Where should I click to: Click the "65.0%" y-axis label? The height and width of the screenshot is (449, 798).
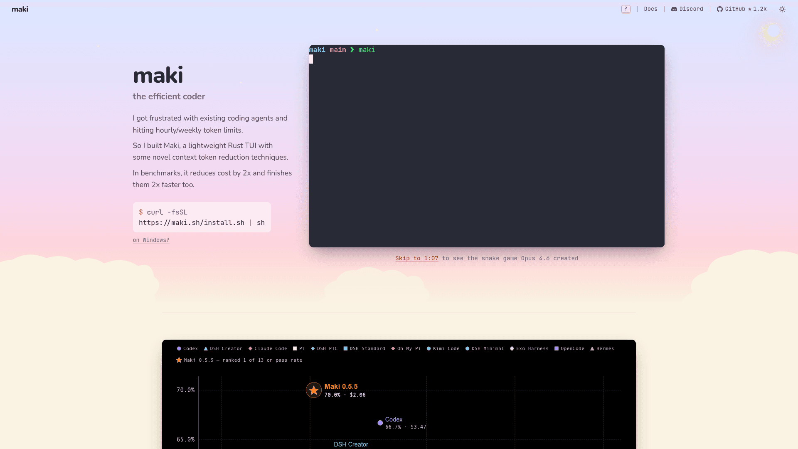(x=185, y=439)
